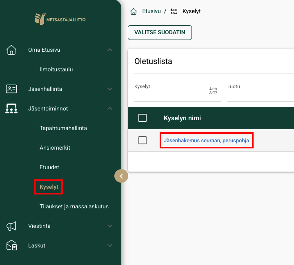
Task: Open the Ilmoitustaulu menu item
Action: coord(56,69)
